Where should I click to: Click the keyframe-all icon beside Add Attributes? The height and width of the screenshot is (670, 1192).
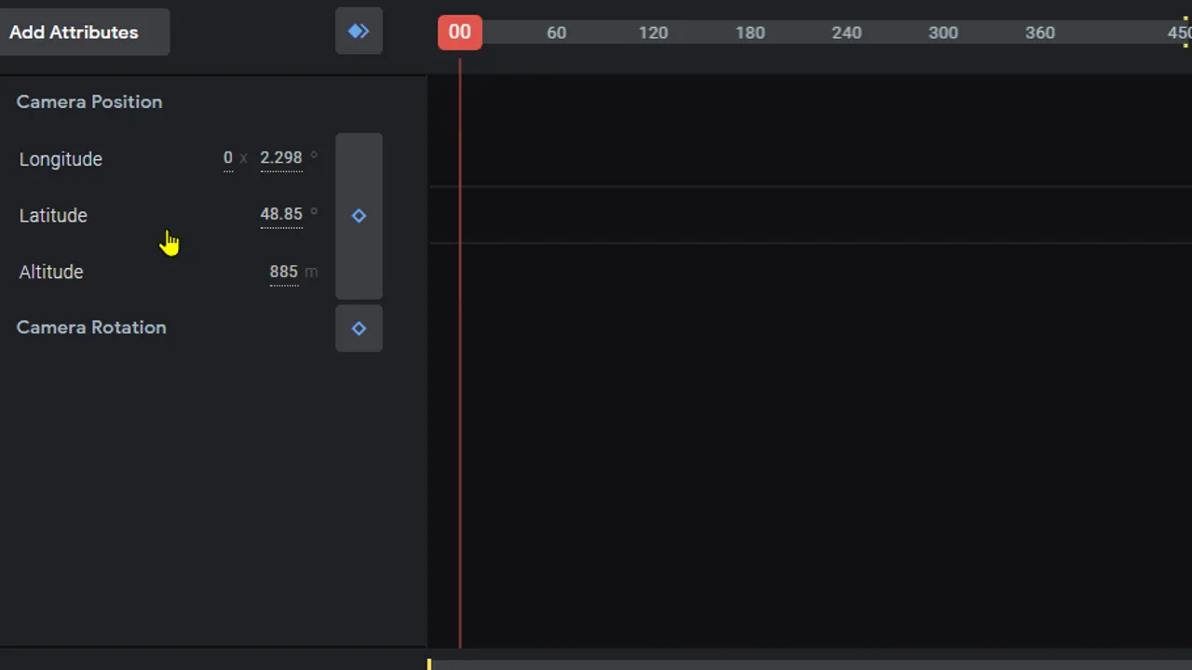coord(359,32)
